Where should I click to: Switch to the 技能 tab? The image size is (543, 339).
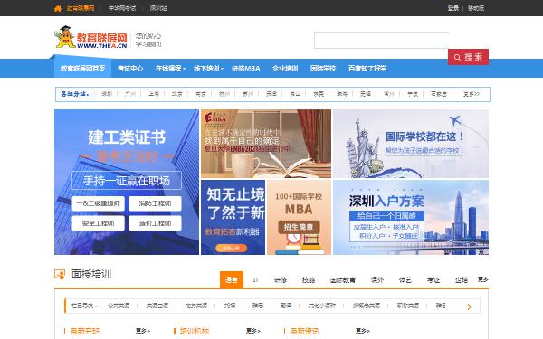pos(309,280)
